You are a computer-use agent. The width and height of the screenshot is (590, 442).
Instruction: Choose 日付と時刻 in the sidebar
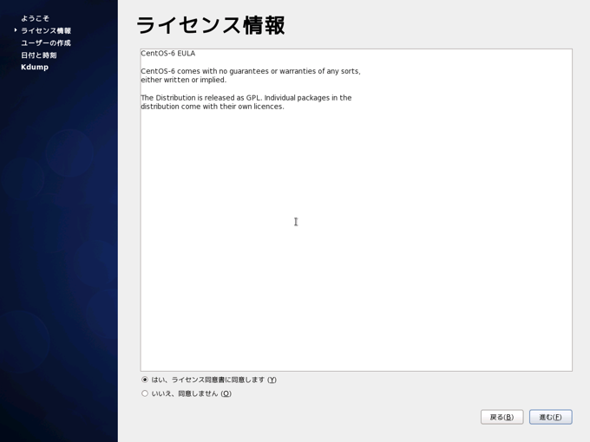[39, 55]
